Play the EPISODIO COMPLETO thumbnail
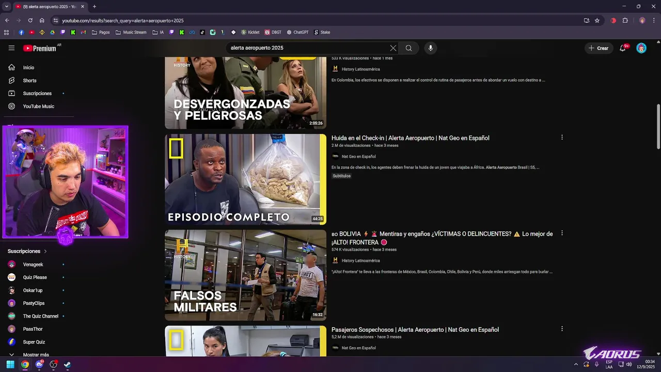 coord(245,179)
